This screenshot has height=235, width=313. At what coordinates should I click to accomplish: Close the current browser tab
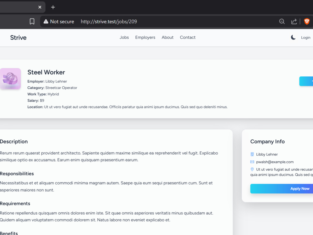(x=40, y=7)
